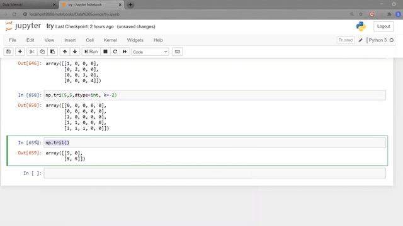Close the Data Science browser tab
Viewport: 403px width, 226px height.
pyautogui.click(x=54, y=4)
